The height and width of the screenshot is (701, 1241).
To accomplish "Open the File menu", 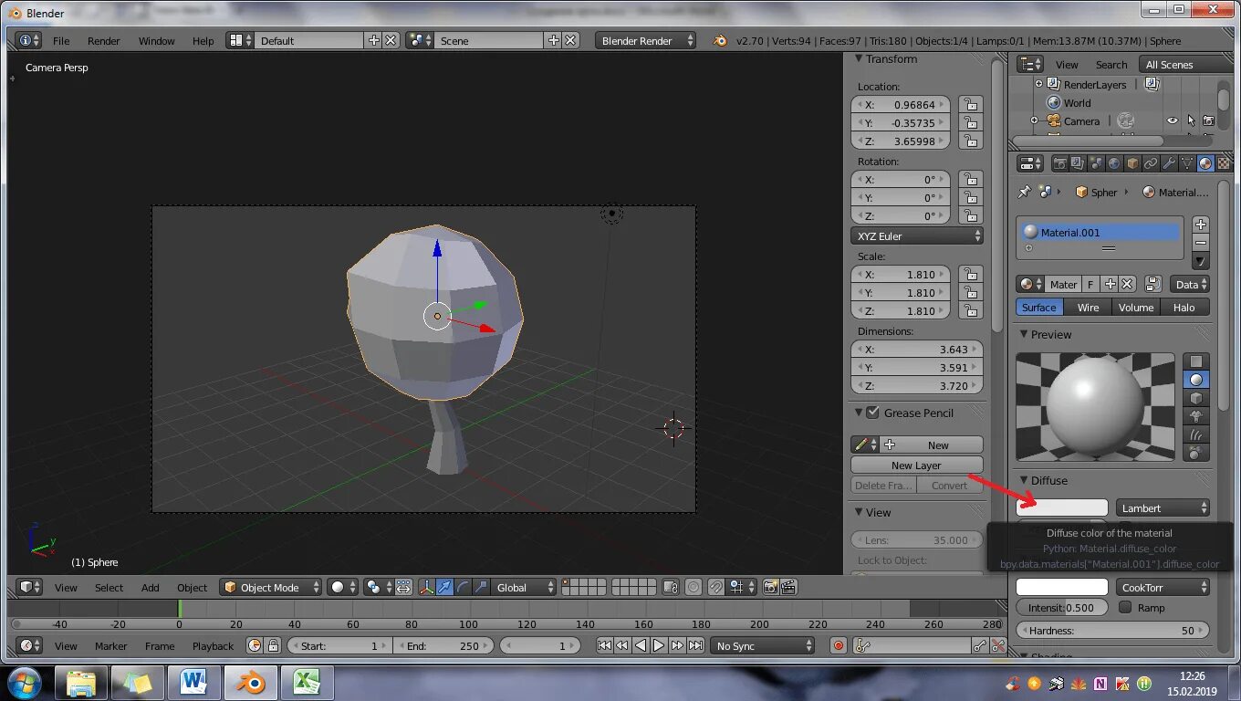I will click(x=61, y=41).
